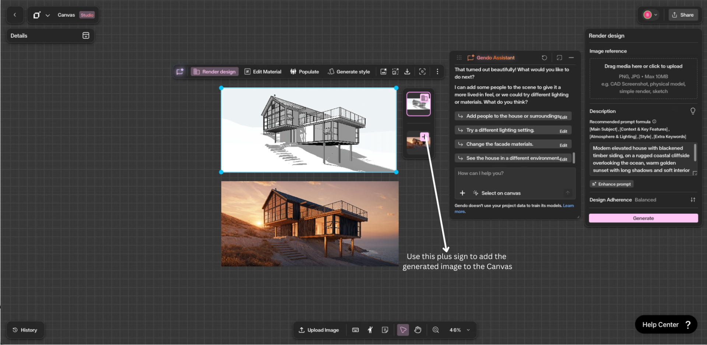Activate the pointer select tool
Screen dimensions: 707x345
click(403, 330)
